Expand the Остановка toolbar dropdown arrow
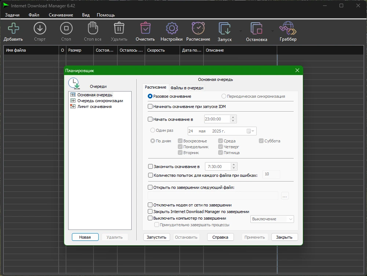The width and height of the screenshot is (367, 276). tap(272, 31)
